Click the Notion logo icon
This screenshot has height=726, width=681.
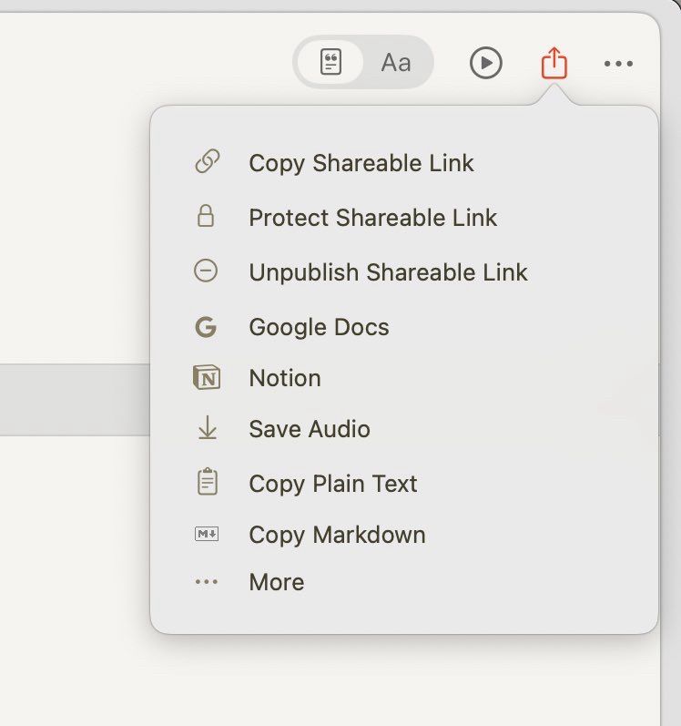click(x=207, y=377)
